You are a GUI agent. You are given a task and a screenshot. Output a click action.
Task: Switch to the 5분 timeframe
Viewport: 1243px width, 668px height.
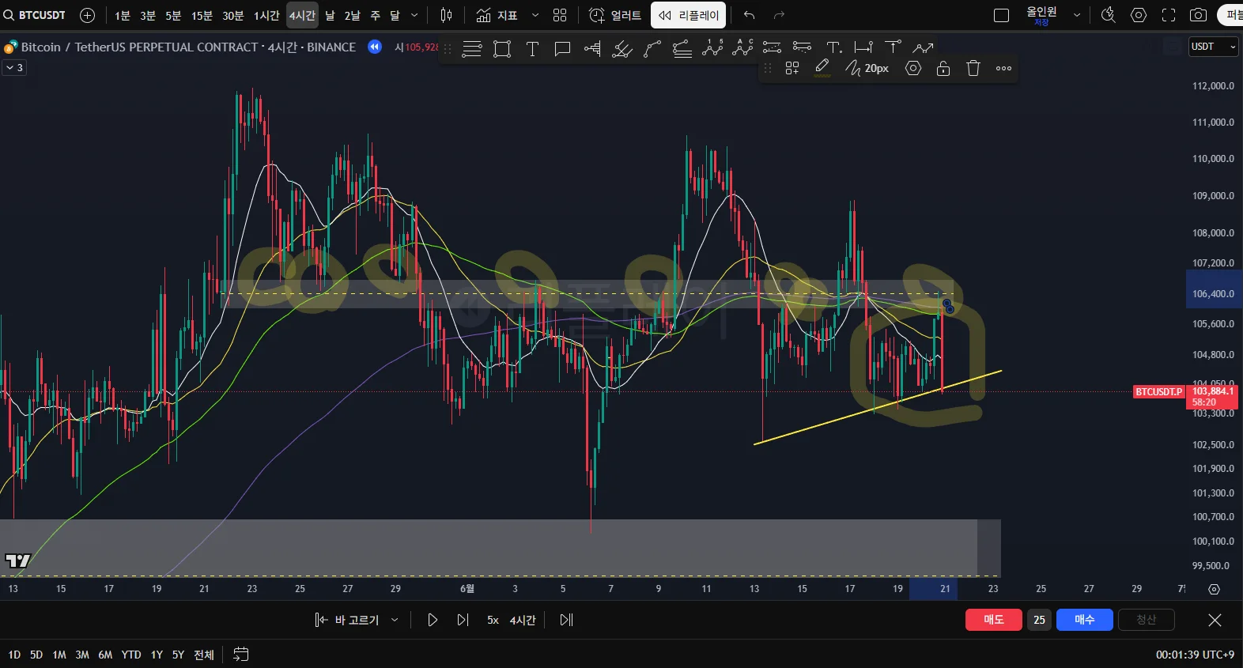pos(173,15)
